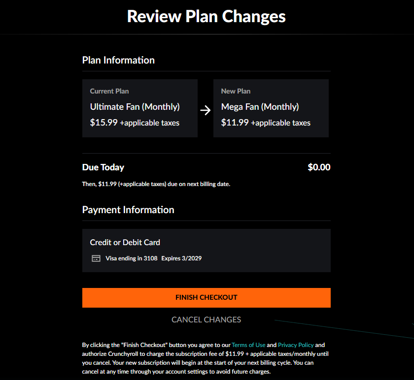Click the Due Today label
414x380 pixels.
[x=103, y=167]
